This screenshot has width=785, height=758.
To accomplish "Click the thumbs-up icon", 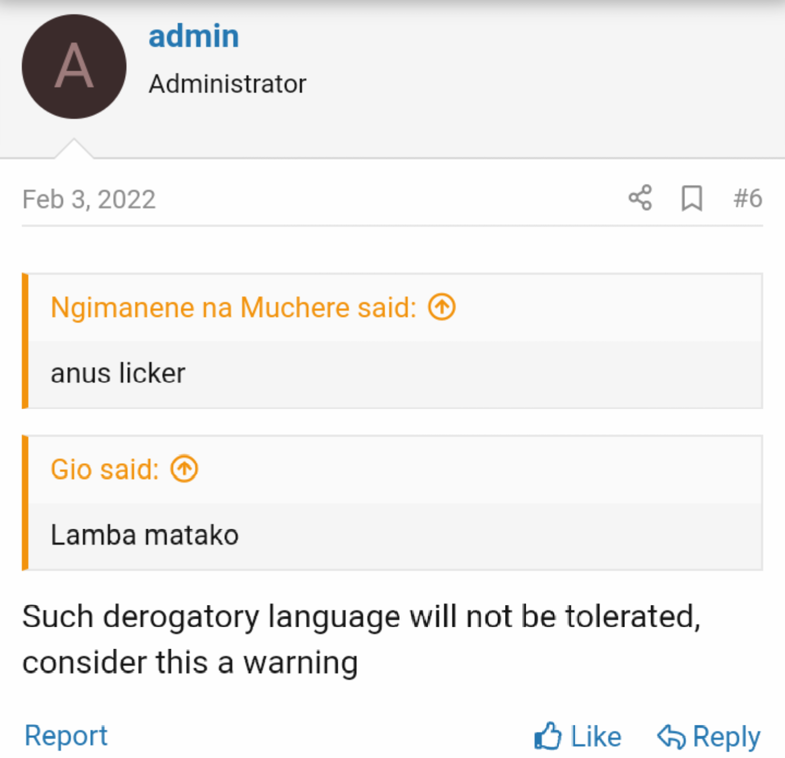I will [547, 736].
